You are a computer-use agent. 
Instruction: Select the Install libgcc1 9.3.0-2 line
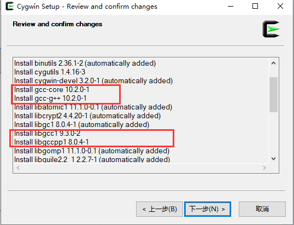[x=47, y=134]
